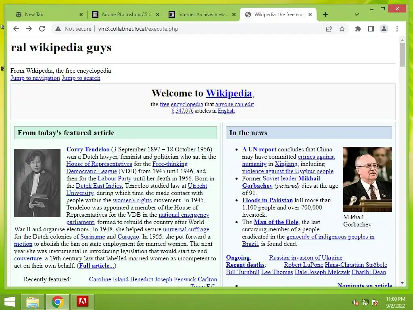Open the Dutch East Indies link

98,186
